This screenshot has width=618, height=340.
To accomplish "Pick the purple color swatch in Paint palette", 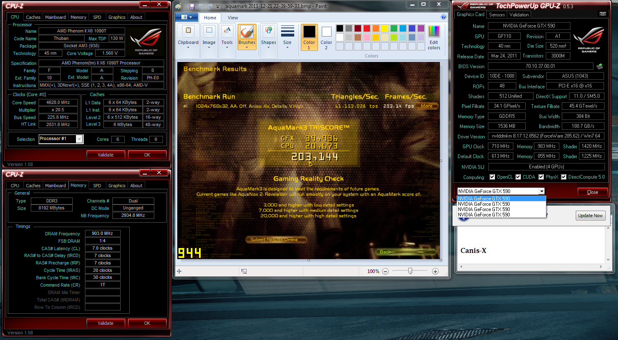I will point(421,28).
